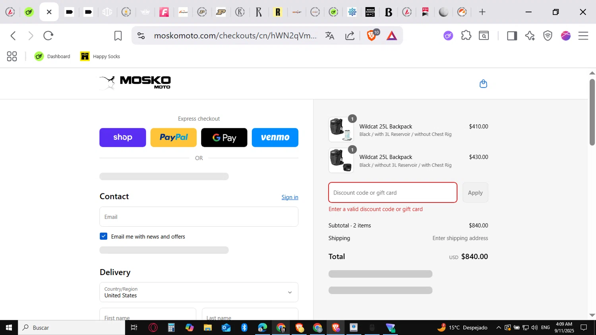Pay with Venmo button
The width and height of the screenshot is (596, 335).
tap(275, 137)
